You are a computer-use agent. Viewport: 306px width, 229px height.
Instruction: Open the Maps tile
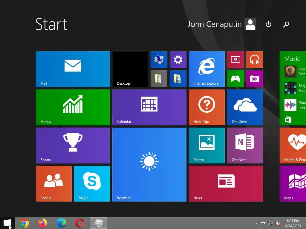[x=293, y=184]
